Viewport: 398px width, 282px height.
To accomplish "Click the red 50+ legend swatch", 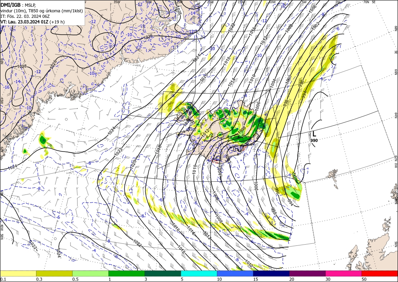I will (380, 273).
